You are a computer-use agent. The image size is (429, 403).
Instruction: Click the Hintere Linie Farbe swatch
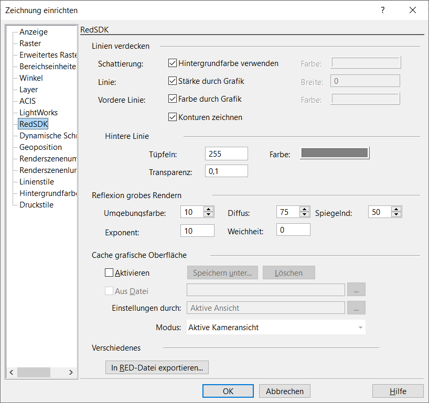pos(335,153)
